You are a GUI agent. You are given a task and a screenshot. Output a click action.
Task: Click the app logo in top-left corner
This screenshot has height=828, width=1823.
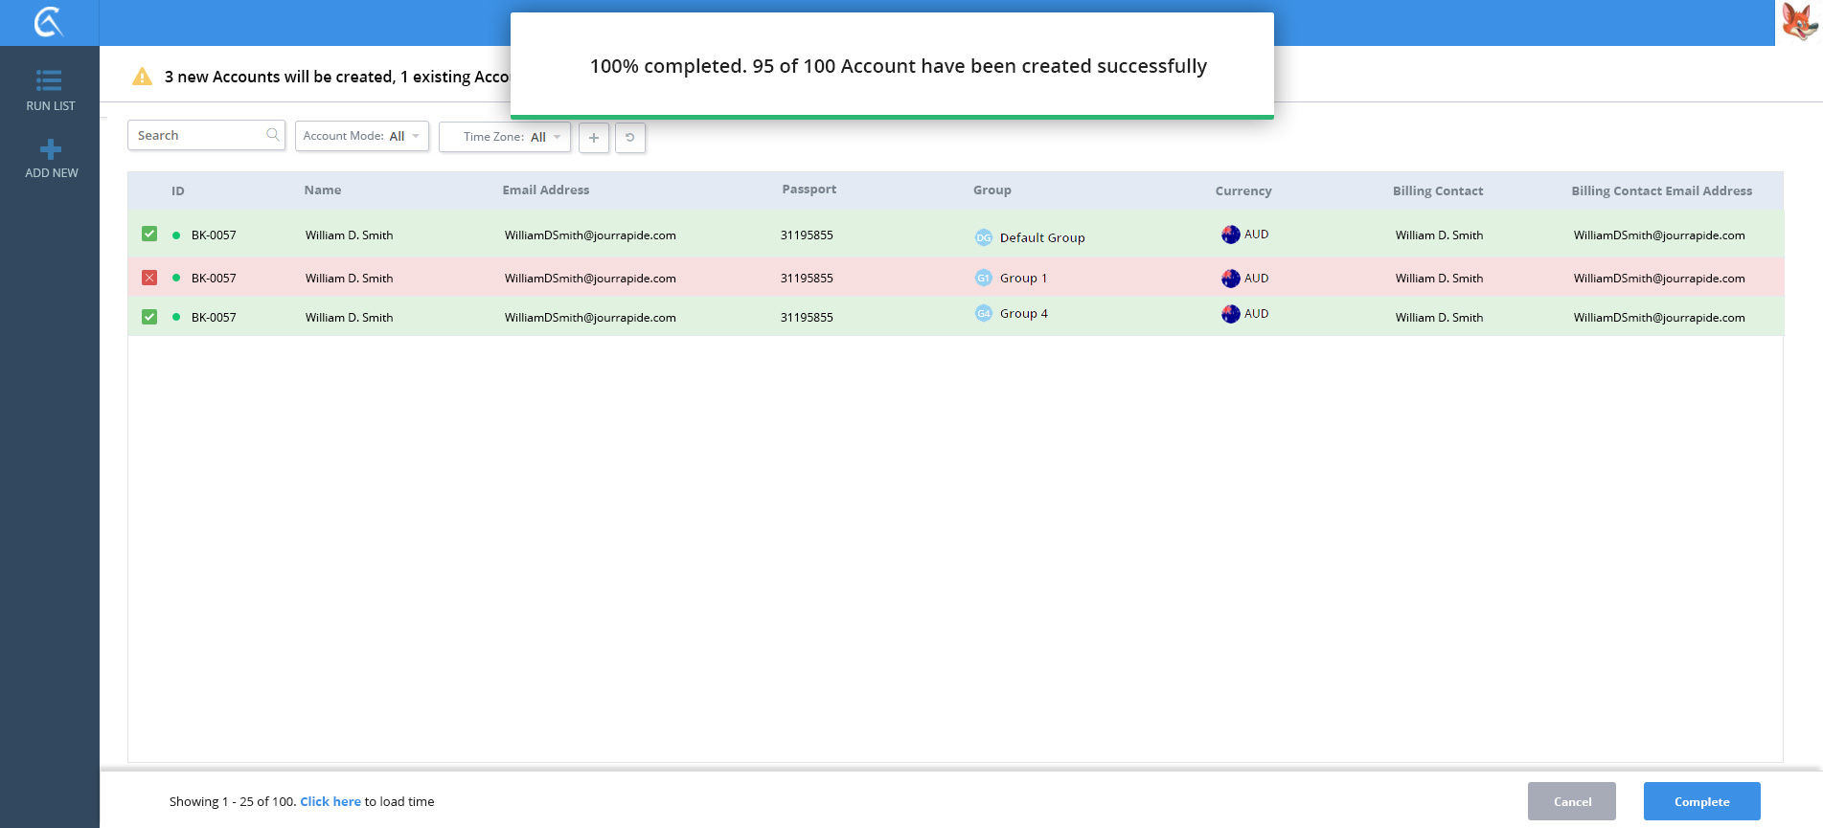click(49, 22)
